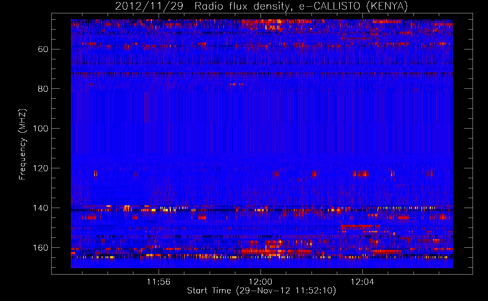This screenshot has height=301, width=488.
Task: Click the '12:00' time tick label
Action: [x=260, y=282]
